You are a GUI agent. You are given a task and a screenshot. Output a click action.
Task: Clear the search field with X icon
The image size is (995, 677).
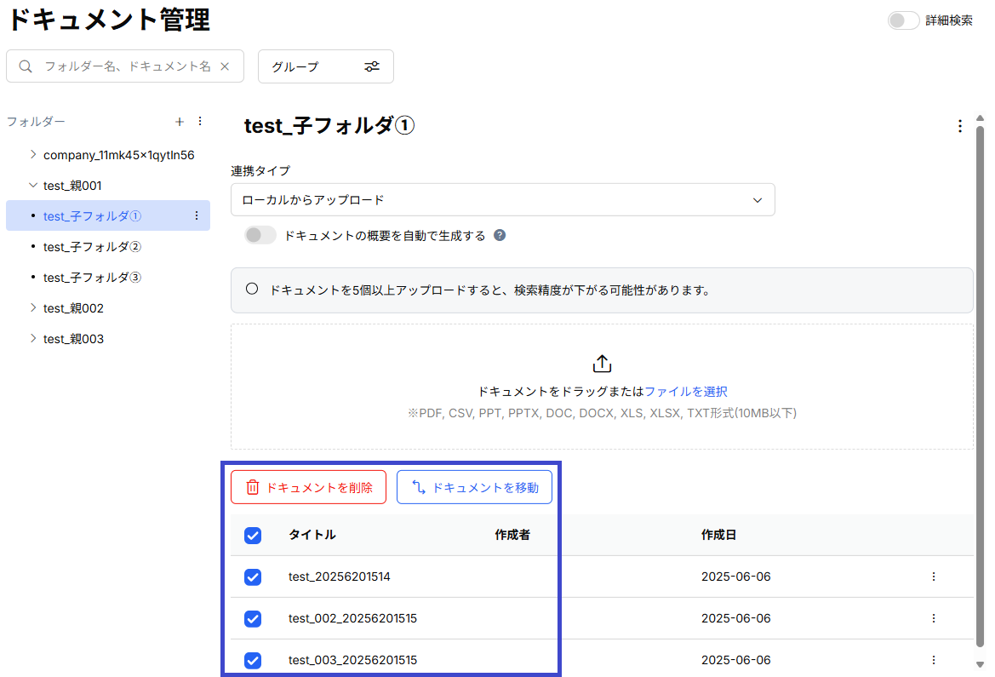coord(225,66)
